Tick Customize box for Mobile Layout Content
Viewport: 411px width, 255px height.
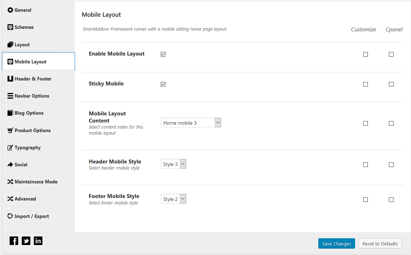point(365,123)
